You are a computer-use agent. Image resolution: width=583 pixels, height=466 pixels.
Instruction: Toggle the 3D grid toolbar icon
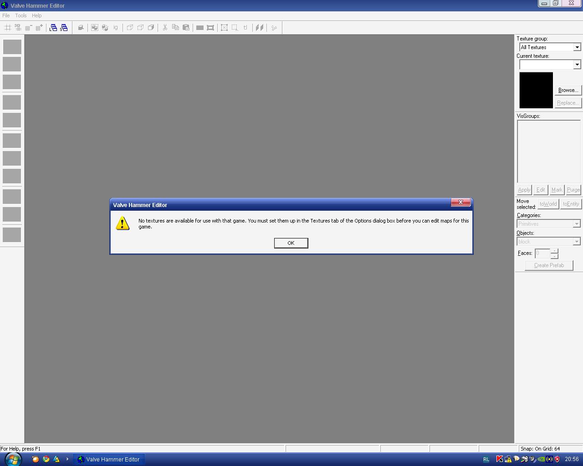pos(18,28)
